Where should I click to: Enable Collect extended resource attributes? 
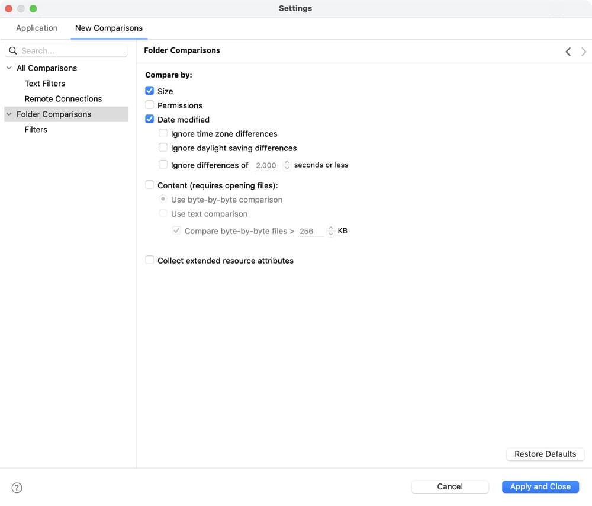point(150,260)
